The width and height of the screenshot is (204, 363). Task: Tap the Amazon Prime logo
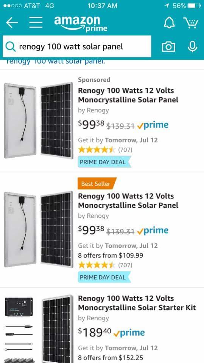(x=81, y=24)
